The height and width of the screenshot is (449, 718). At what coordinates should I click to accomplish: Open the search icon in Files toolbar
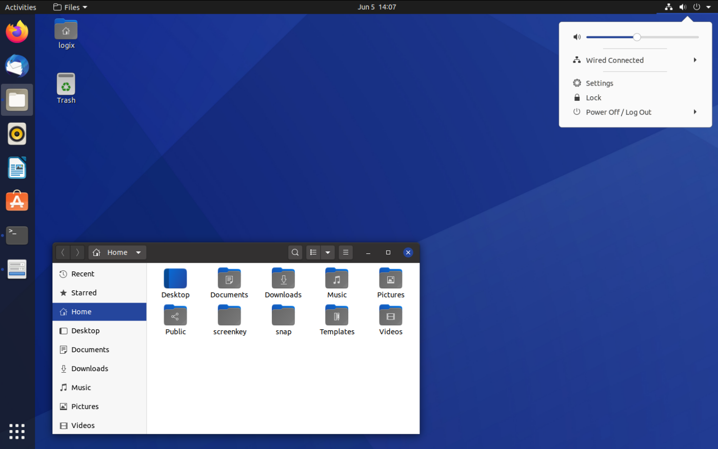(x=295, y=252)
